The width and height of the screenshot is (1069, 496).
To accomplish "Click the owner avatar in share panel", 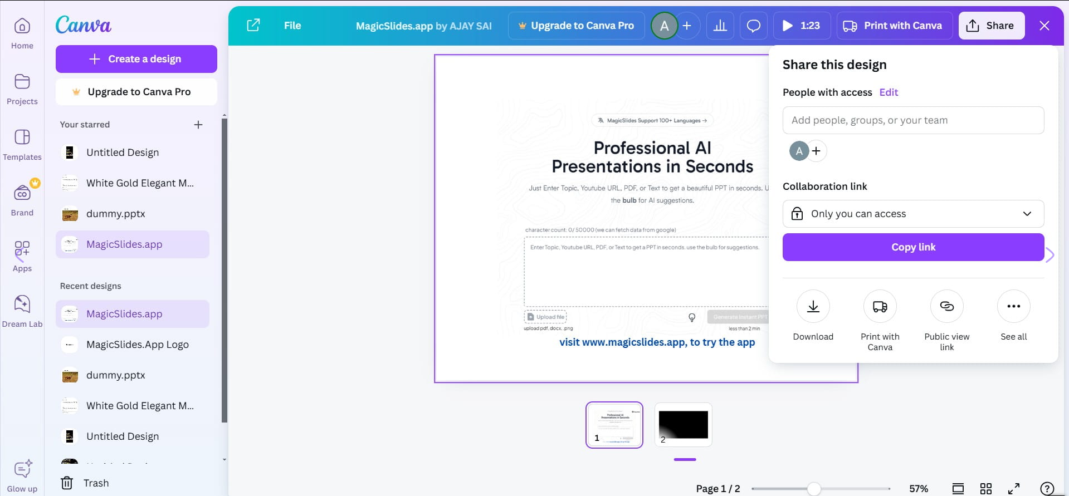I will pos(799,151).
